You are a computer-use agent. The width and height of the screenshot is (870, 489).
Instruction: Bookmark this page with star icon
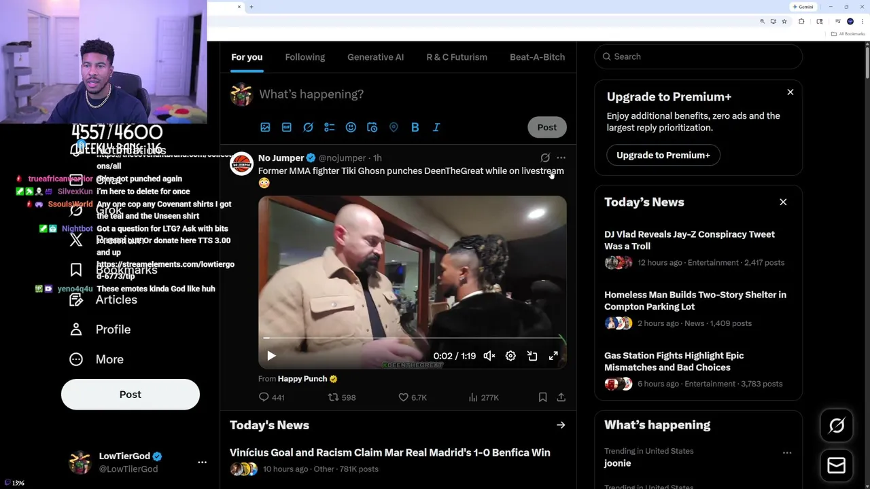tap(784, 22)
